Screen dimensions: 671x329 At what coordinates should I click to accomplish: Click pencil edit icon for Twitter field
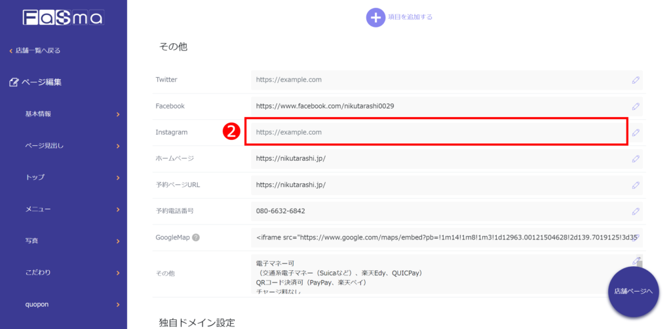pyautogui.click(x=635, y=80)
